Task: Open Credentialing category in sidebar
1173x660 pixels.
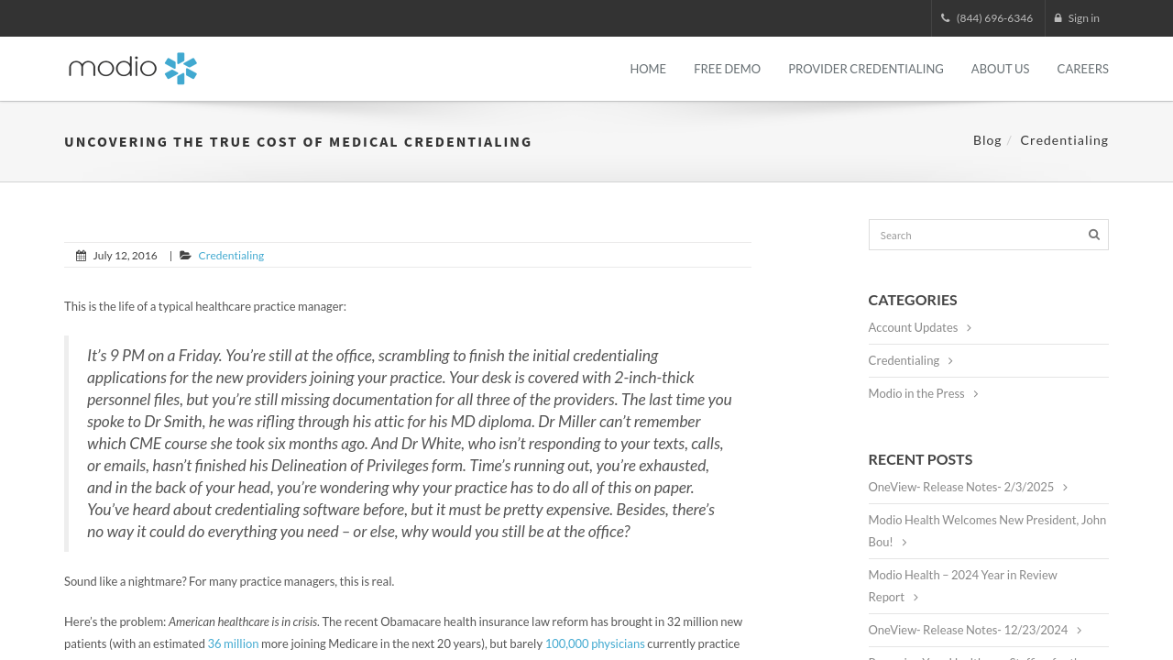Action: (904, 361)
